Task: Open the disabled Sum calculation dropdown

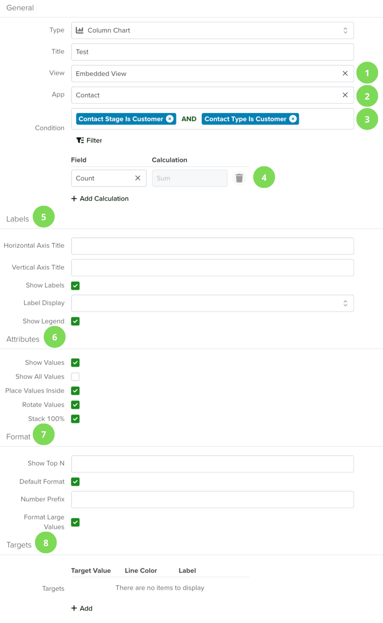Action: [x=190, y=178]
